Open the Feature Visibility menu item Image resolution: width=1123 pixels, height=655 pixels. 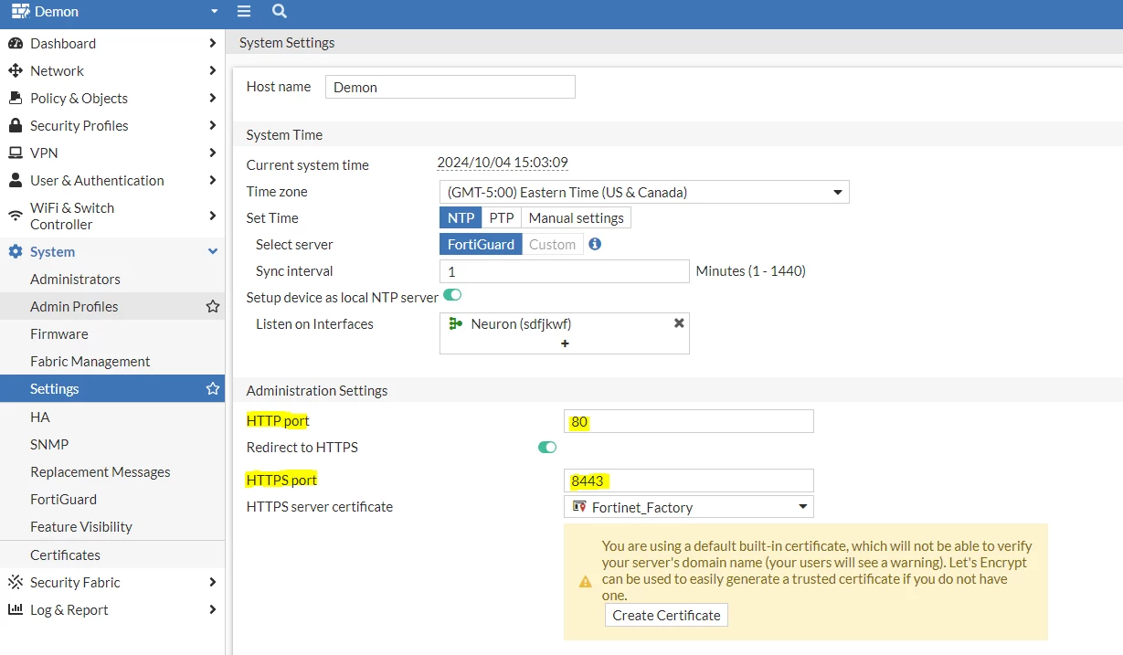tap(112, 526)
